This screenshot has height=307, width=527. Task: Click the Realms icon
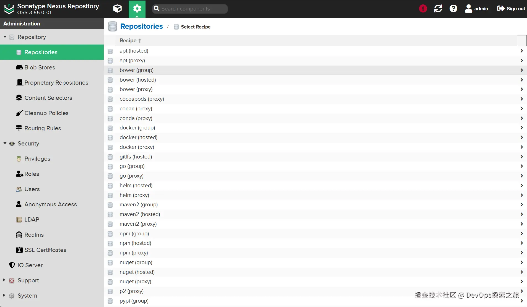(x=19, y=235)
